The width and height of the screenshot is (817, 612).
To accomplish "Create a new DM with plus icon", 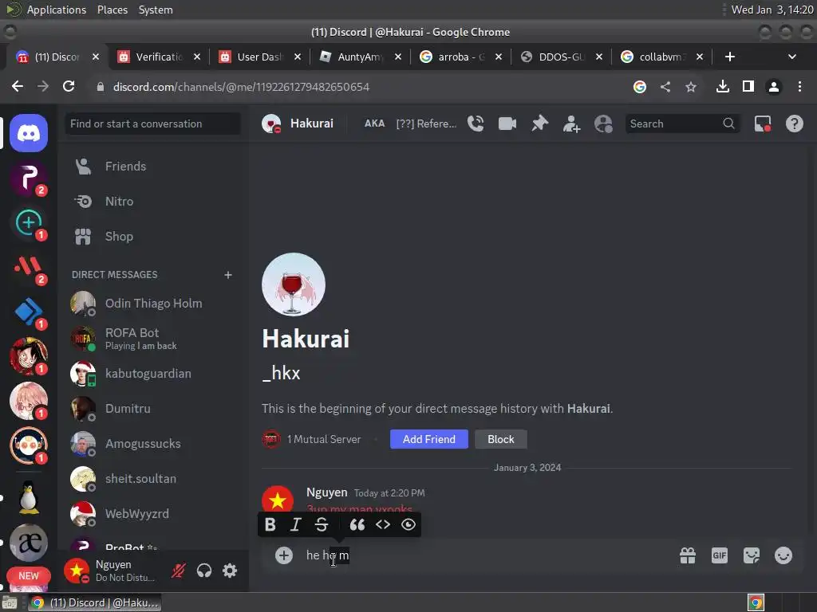I will coord(227,275).
